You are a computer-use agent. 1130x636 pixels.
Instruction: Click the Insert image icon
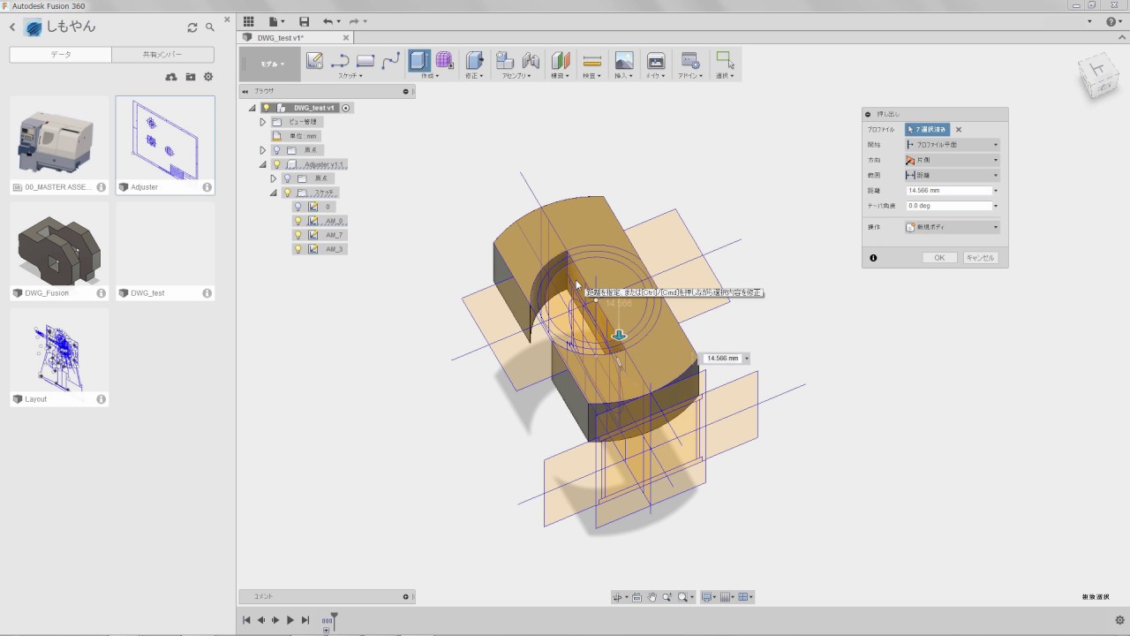624,60
